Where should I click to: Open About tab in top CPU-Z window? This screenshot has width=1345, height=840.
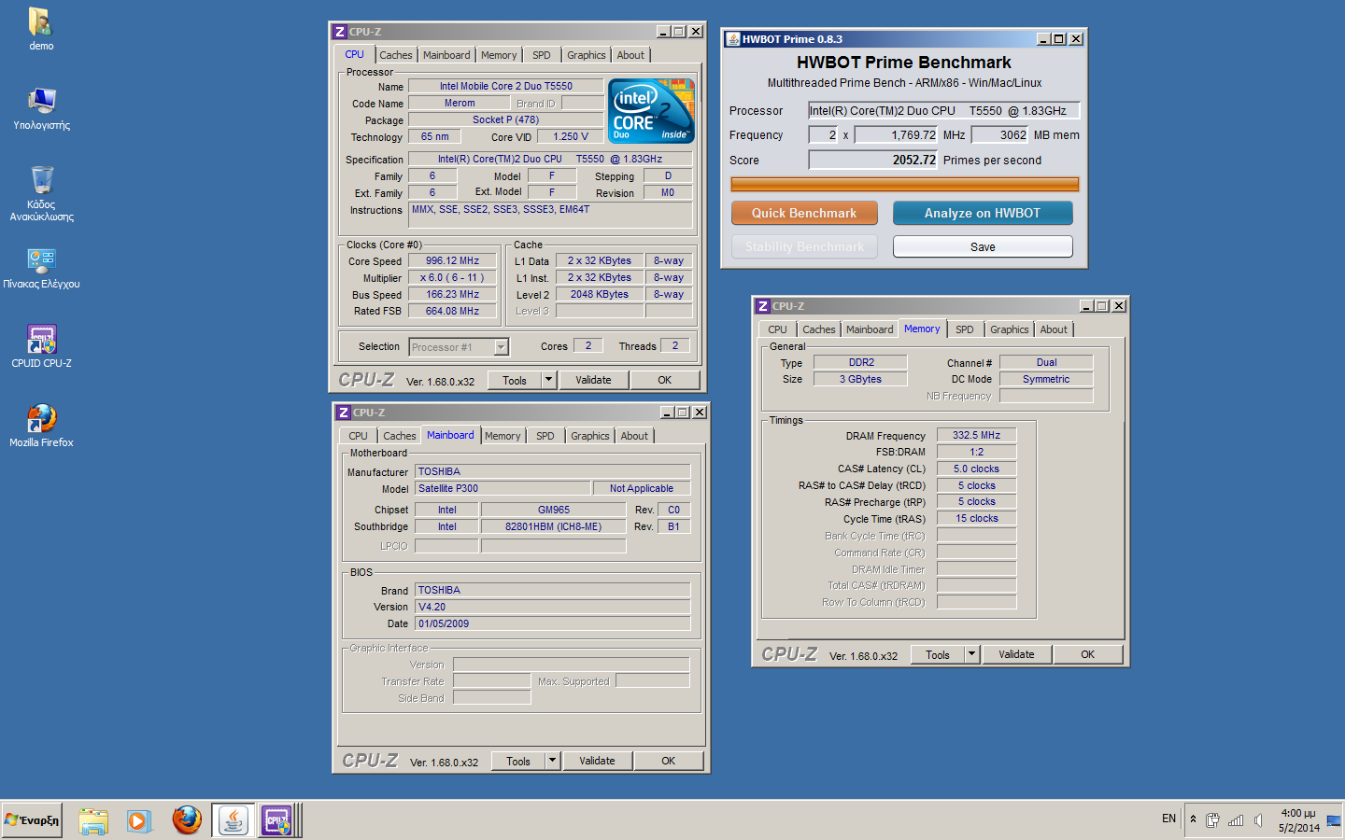(630, 55)
